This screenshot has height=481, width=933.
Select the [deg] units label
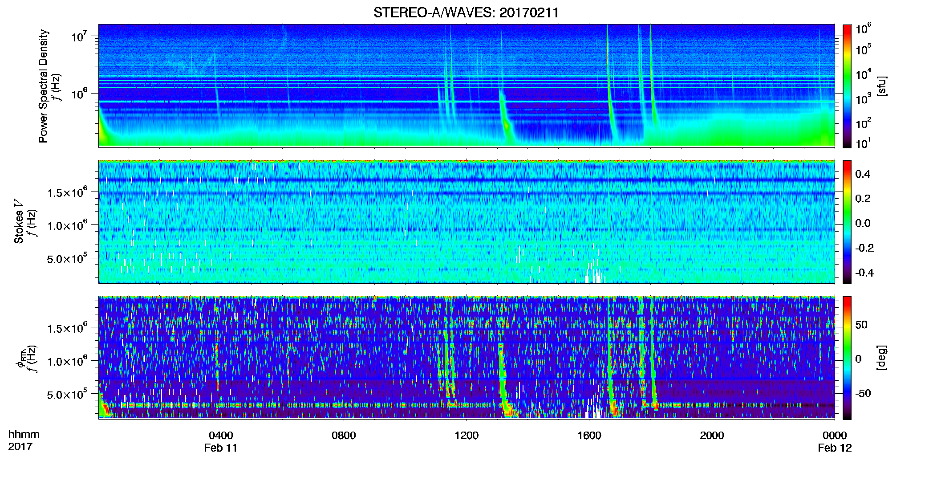click(882, 358)
